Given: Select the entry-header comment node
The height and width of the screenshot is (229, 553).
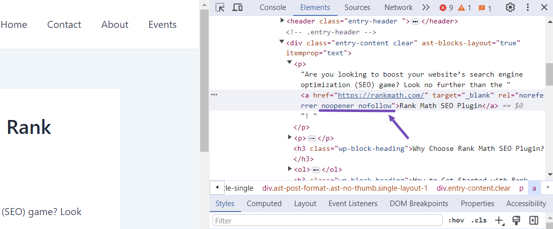Looking at the screenshot, I should 331,32.
